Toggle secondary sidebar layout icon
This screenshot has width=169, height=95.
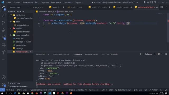(151, 2)
